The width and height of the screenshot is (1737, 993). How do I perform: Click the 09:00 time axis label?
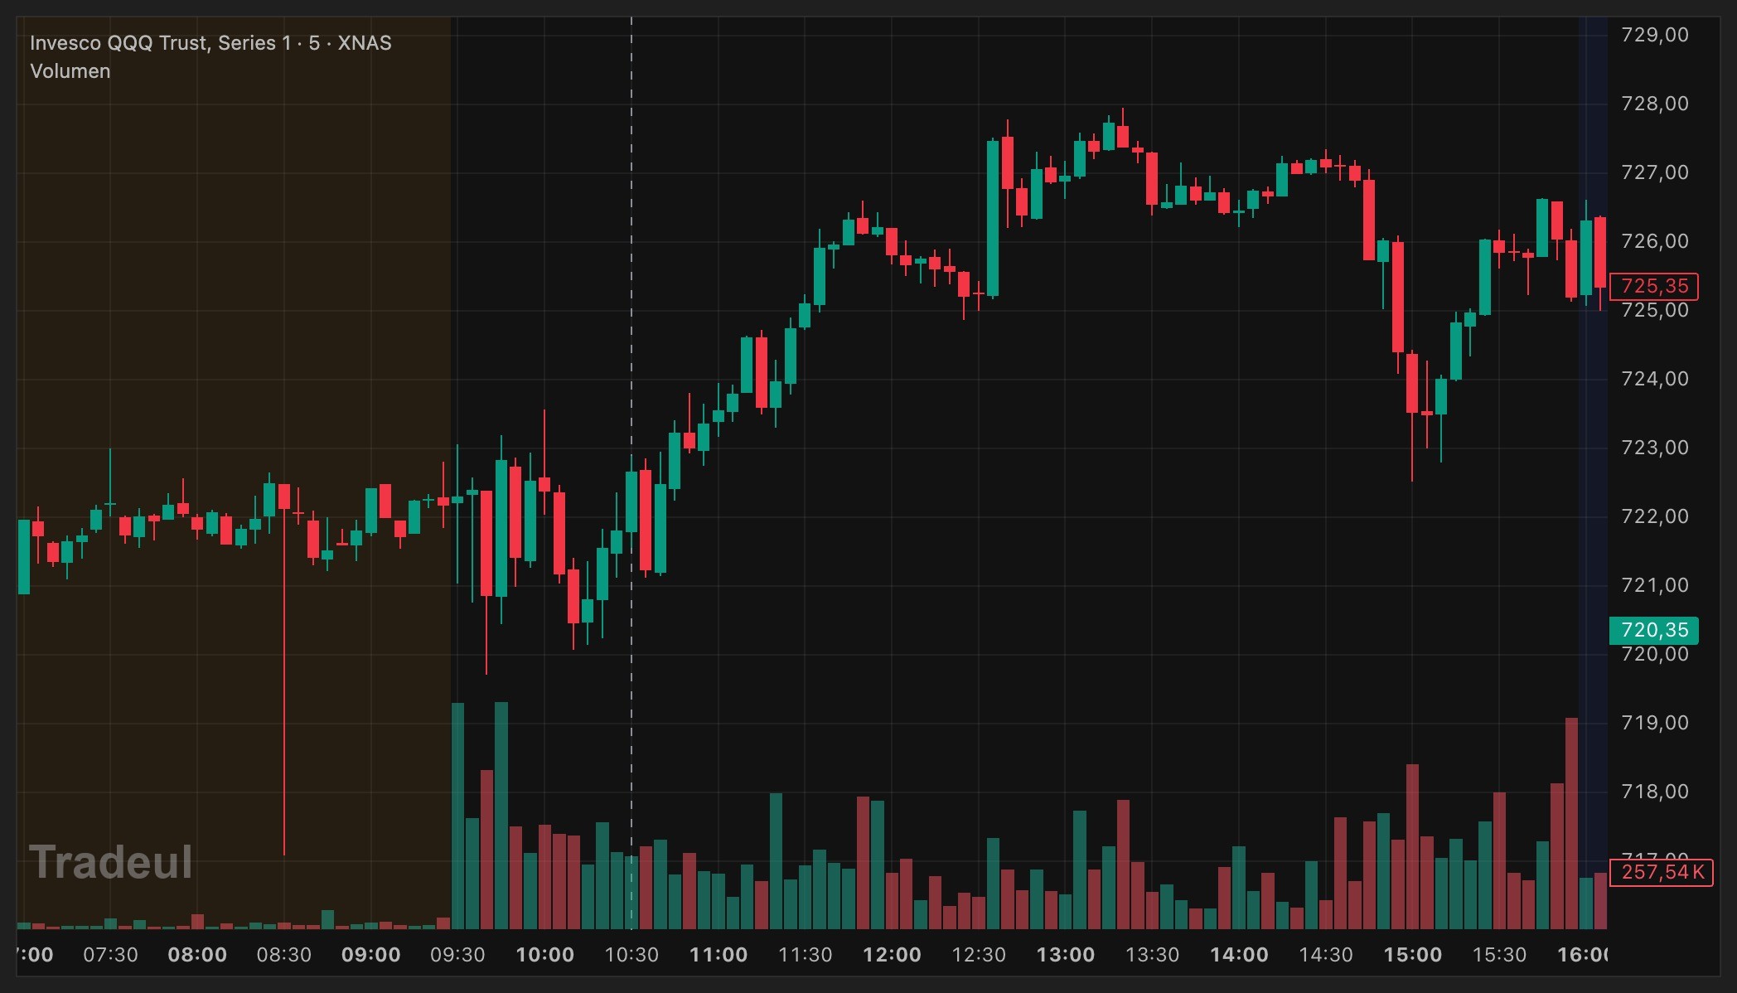click(x=371, y=955)
